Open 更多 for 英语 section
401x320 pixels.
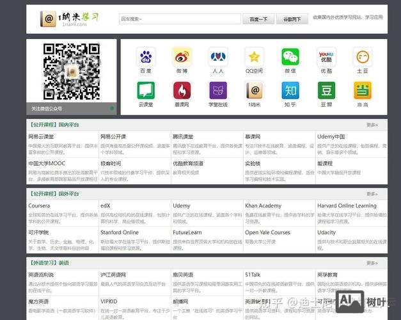(372, 263)
